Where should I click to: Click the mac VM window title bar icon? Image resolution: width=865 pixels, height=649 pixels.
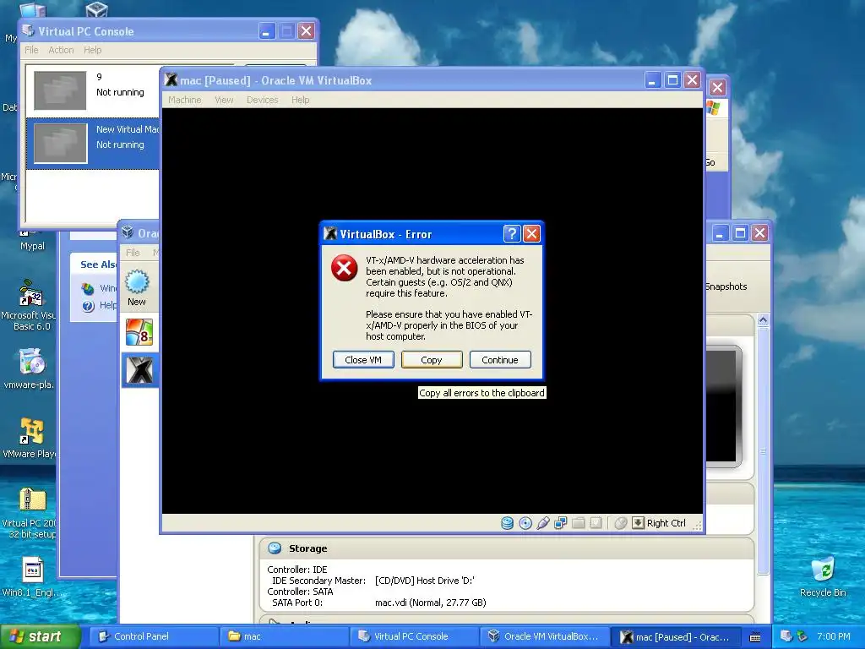click(171, 80)
